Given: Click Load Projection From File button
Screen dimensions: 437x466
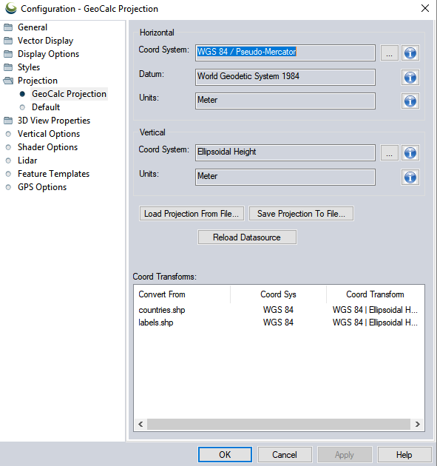Looking at the screenshot, I should pyautogui.click(x=192, y=213).
